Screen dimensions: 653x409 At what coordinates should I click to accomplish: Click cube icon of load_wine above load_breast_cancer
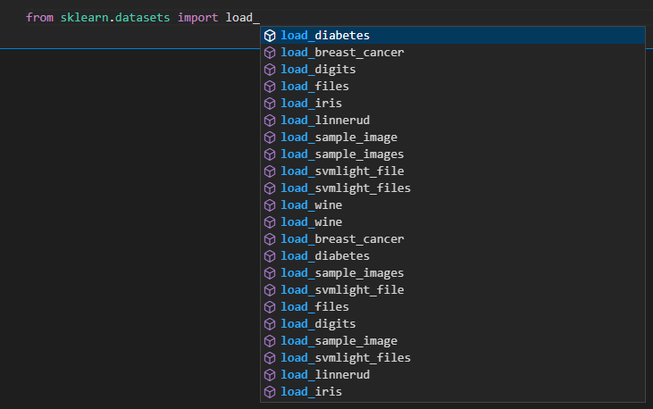pos(270,222)
